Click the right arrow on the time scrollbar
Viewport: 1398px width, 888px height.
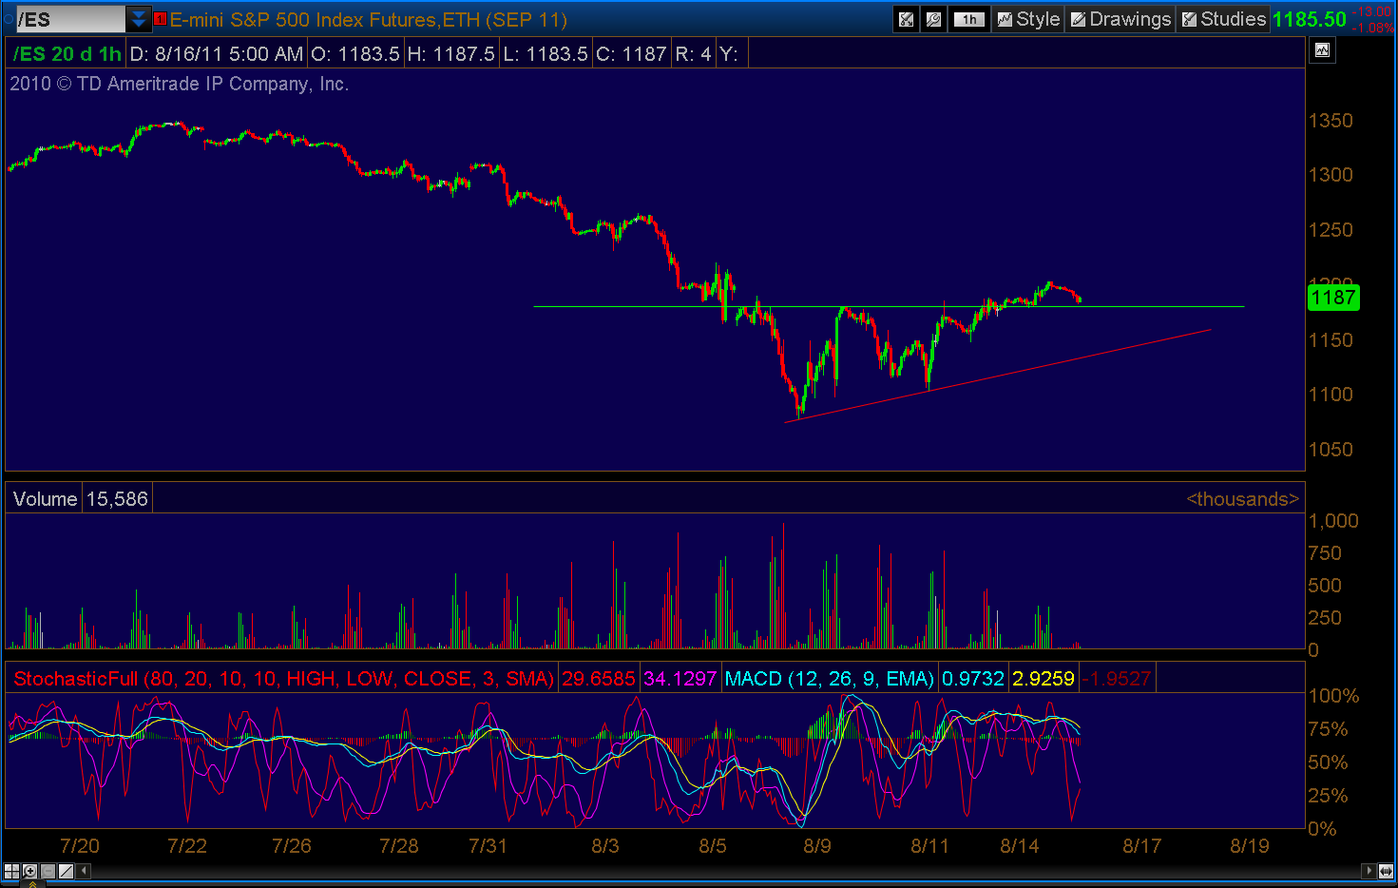[x=1369, y=871]
